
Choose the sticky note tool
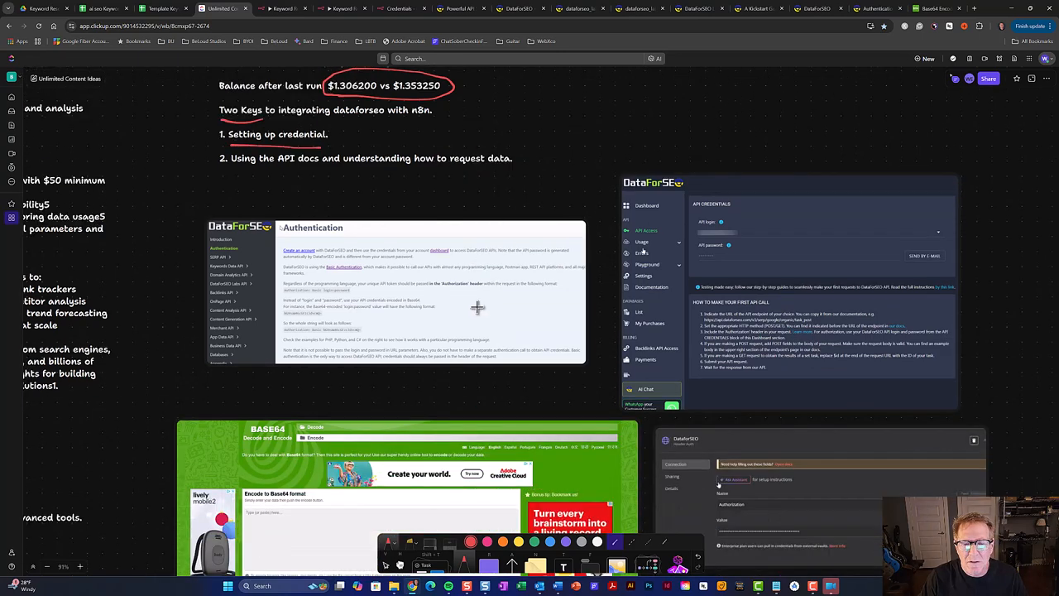coord(536,566)
